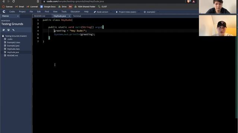Image resolution: width=238 pixels, height=133 pixels.
Task: Click the filetree refresh icon
Action: tap(4, 30)
